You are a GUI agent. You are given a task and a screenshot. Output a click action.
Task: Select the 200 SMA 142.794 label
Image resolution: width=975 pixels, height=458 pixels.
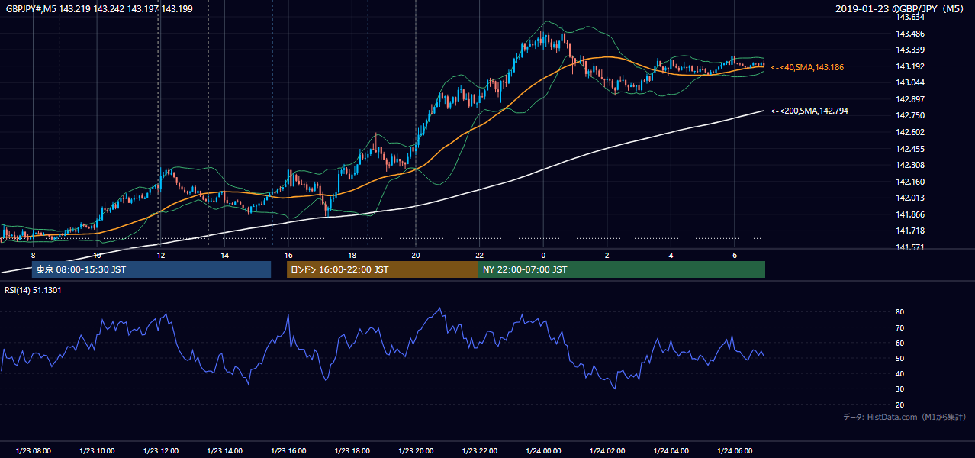(x=809, y=111)
